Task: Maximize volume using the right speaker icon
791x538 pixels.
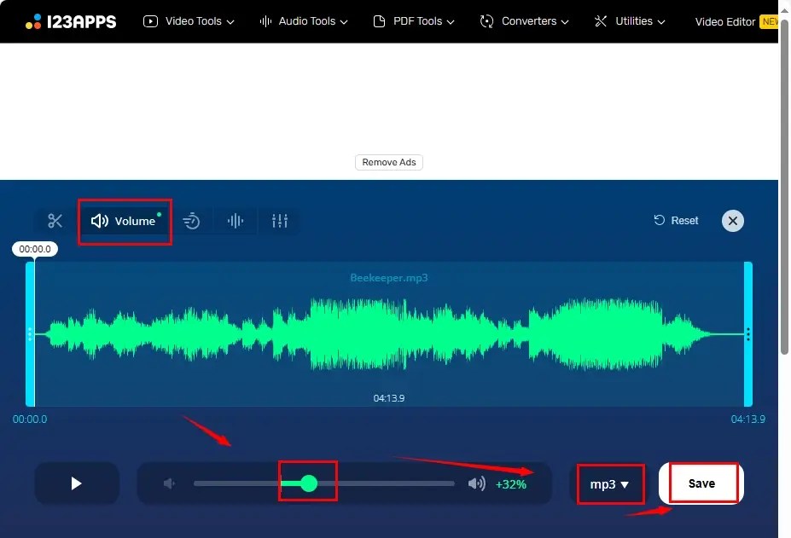Action: (x=478, y=483)
